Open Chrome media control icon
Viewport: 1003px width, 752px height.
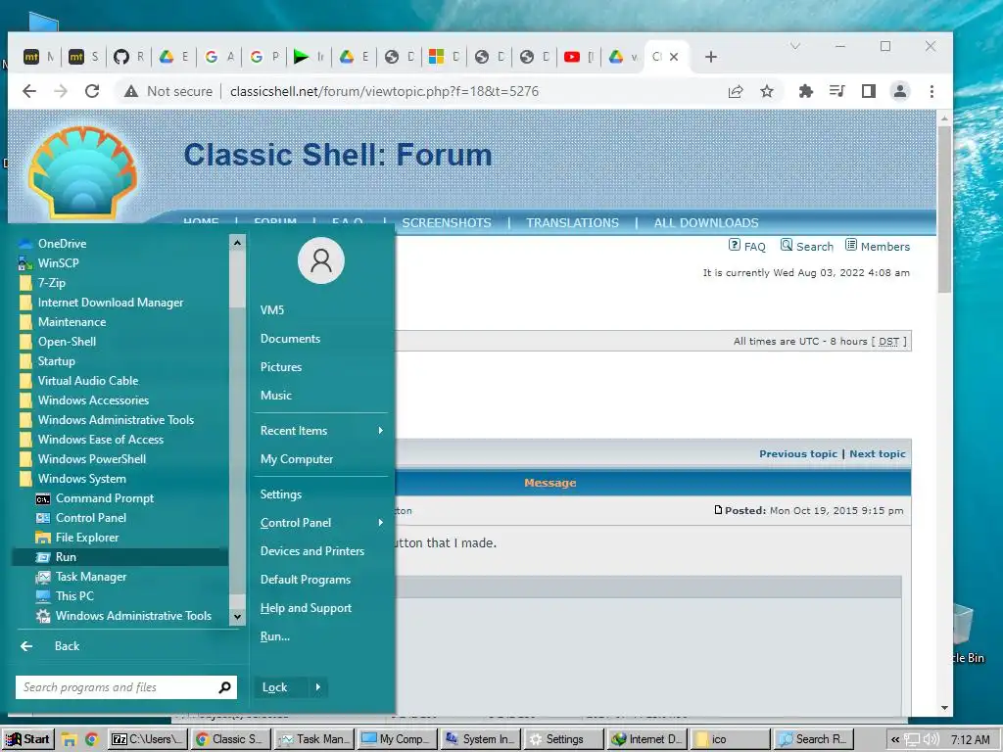coord(837,91)
